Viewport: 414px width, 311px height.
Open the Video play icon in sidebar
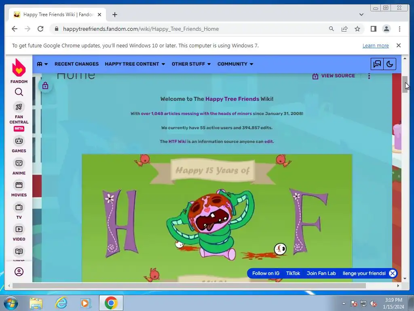tap(19, 229)
